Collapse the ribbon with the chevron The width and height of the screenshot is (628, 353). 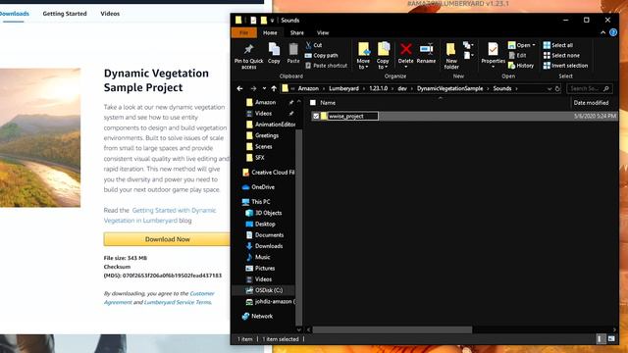pos(603,32)
